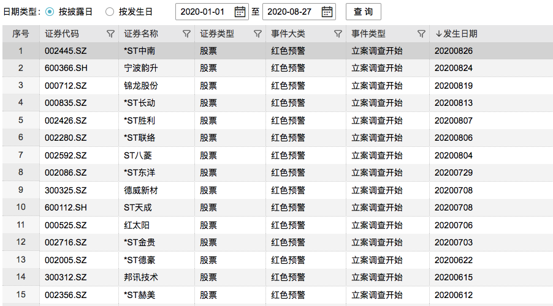553x306 pixels.
Task: Click occurrence date 20200615
Action: pyautogui.click(x=454, y=277)
